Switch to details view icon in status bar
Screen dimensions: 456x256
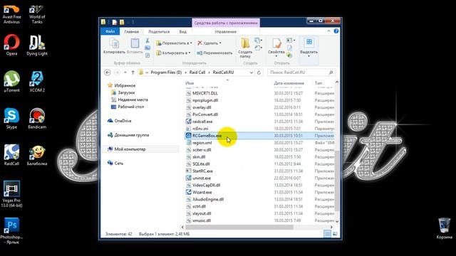(x=327, y=234)
